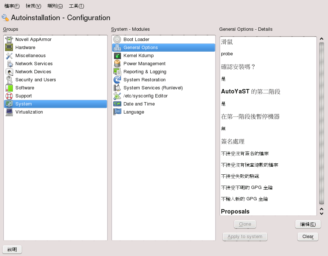Screen dimensions: 328x256
Task: Click the Boot Loader power icon
Action: pyautogui.click(x=117, y=40)
